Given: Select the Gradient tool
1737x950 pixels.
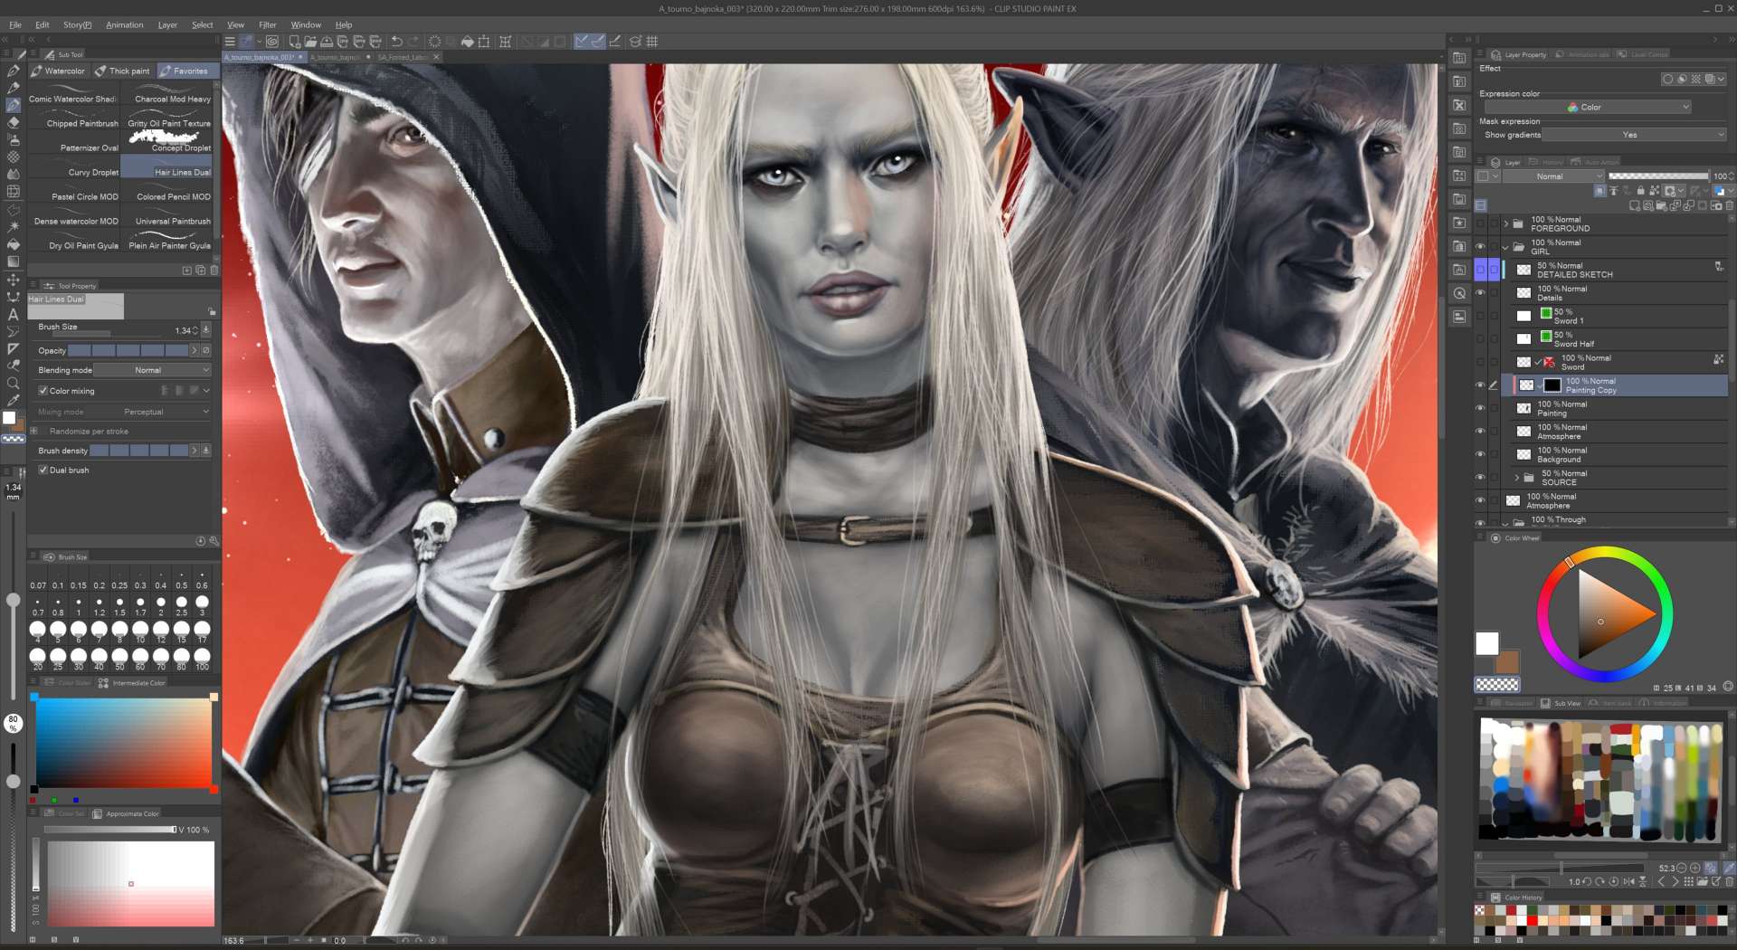Looking at the screenshot, I should click(13, 261).
